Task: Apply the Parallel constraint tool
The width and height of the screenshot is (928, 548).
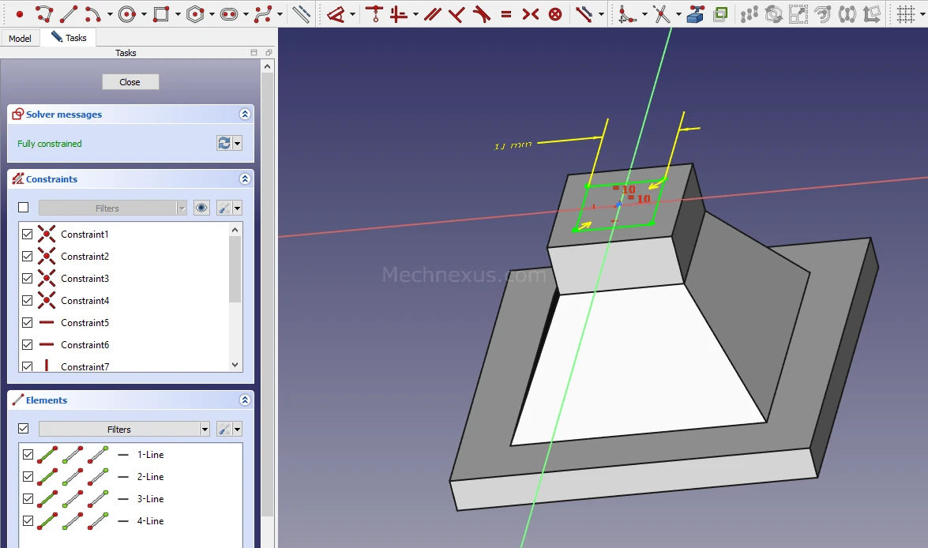Action: [432, 14]
